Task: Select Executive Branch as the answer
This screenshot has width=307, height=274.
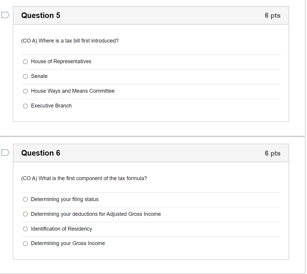Action: coord(25,106)
